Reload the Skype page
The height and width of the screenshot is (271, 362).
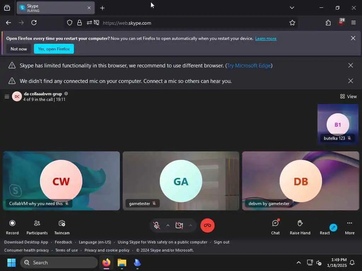point(34,23)
